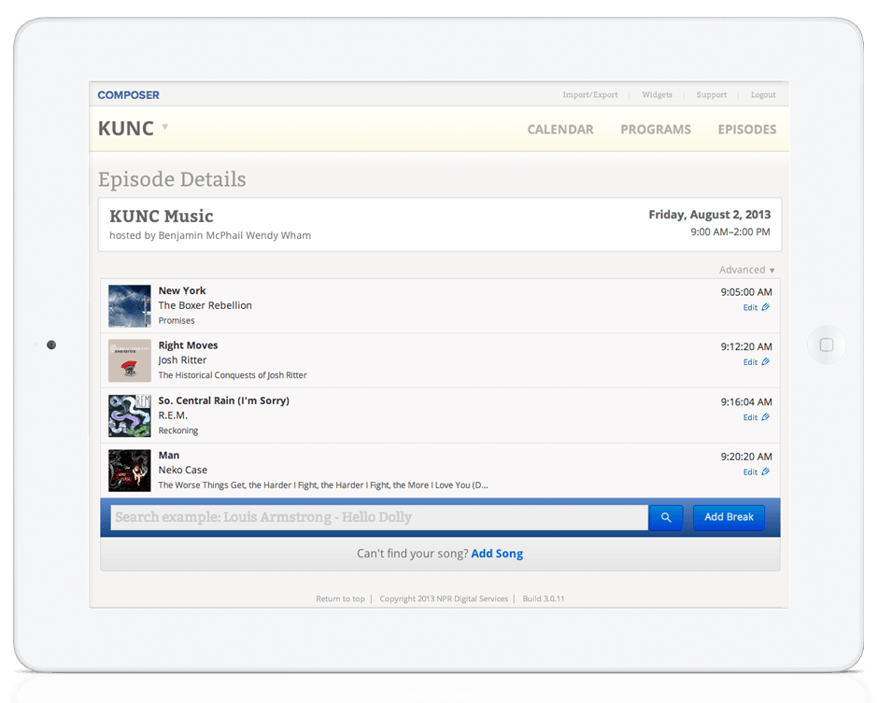This screenshot has height=703, width=878.
Task: Open the Episodes tab
Action: coord(746,130)
